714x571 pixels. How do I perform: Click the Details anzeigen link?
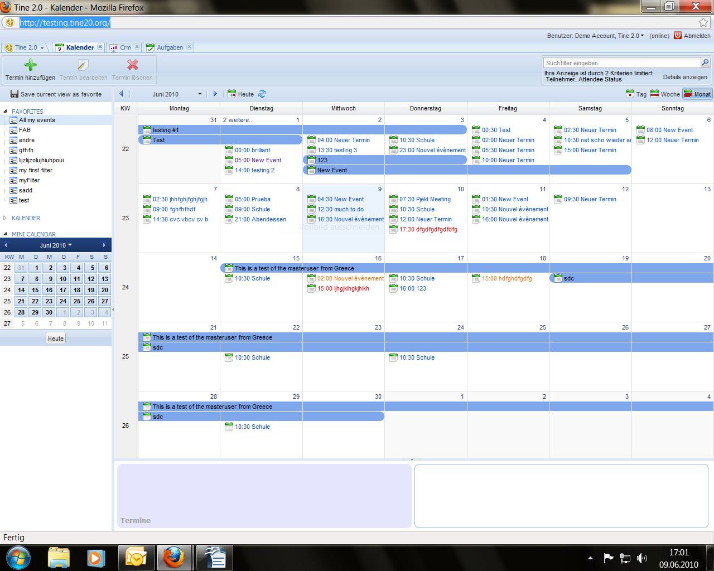point(684,77)
